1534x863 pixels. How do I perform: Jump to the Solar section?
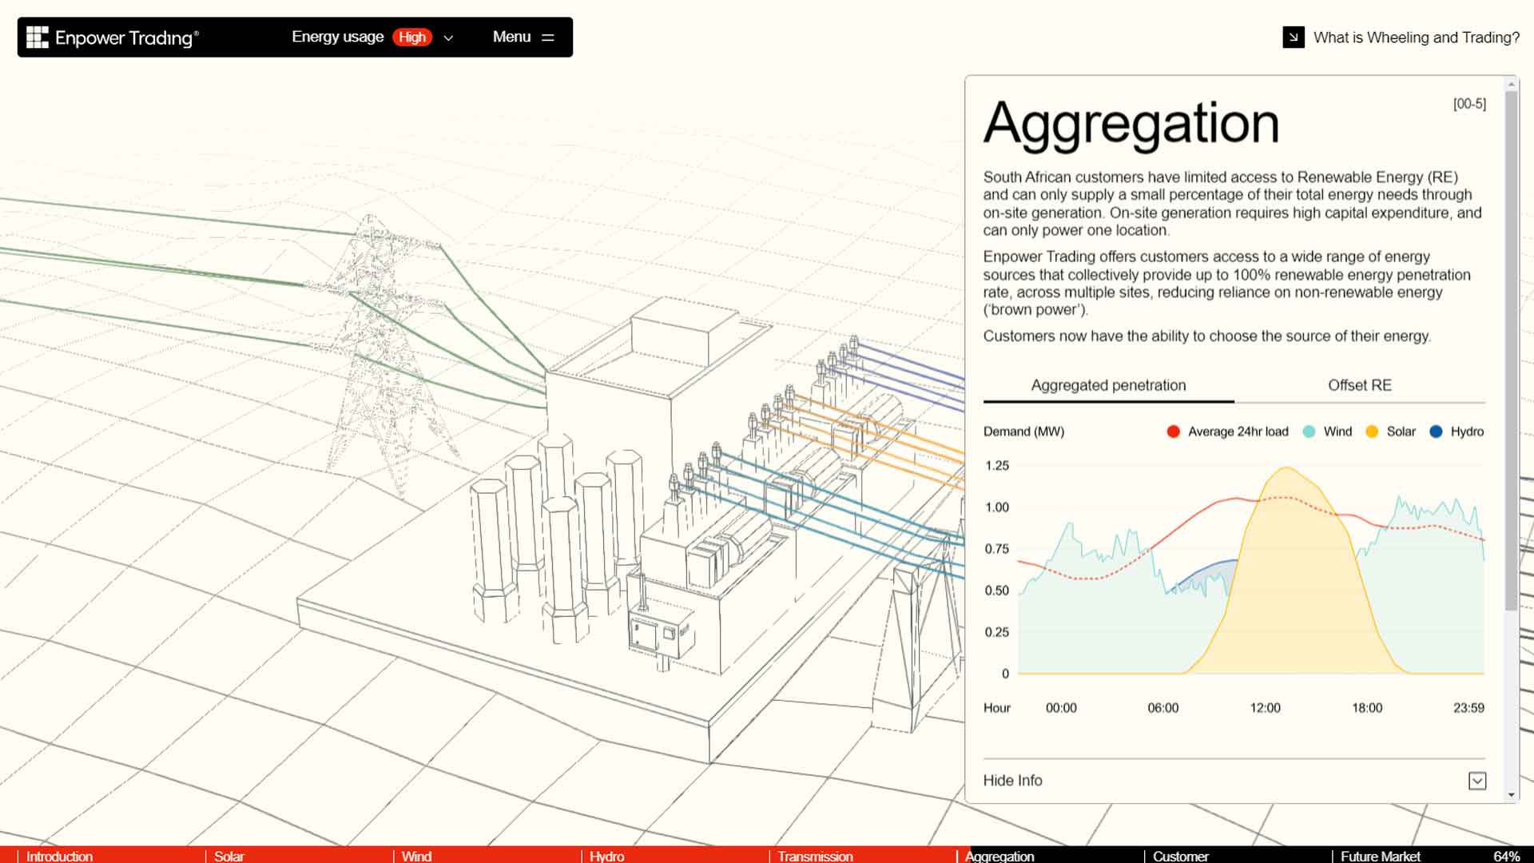pos(229,856)
